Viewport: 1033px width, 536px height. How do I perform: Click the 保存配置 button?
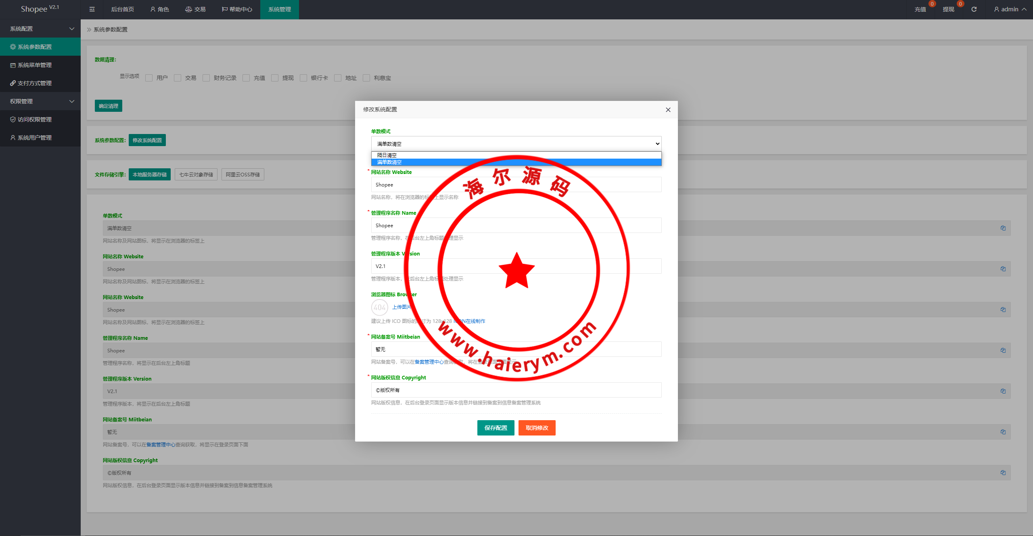pyautogui.click(x=496, y=428)
